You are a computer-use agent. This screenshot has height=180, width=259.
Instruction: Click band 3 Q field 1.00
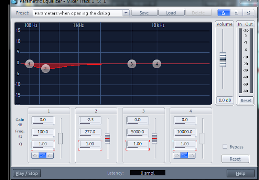coord(138,145)
